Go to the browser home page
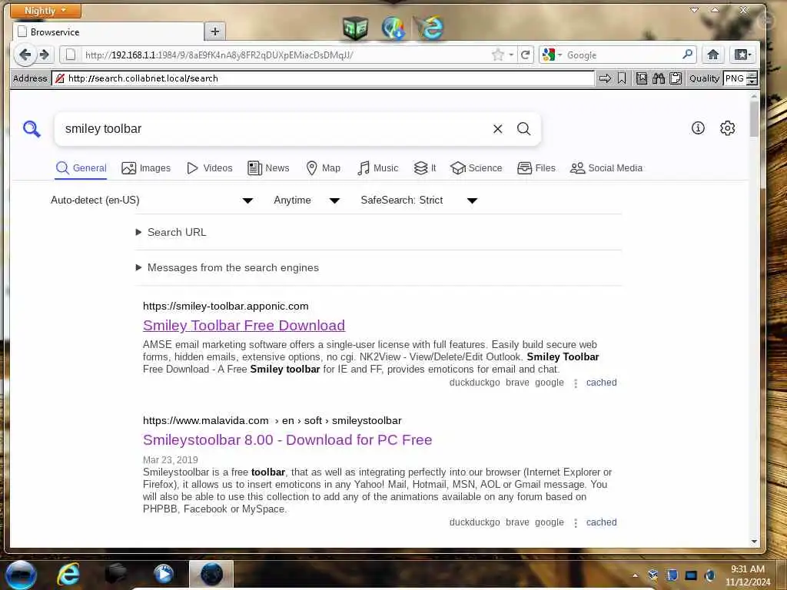This screenshot has height=590, width=787. click(x=712, y=55)
